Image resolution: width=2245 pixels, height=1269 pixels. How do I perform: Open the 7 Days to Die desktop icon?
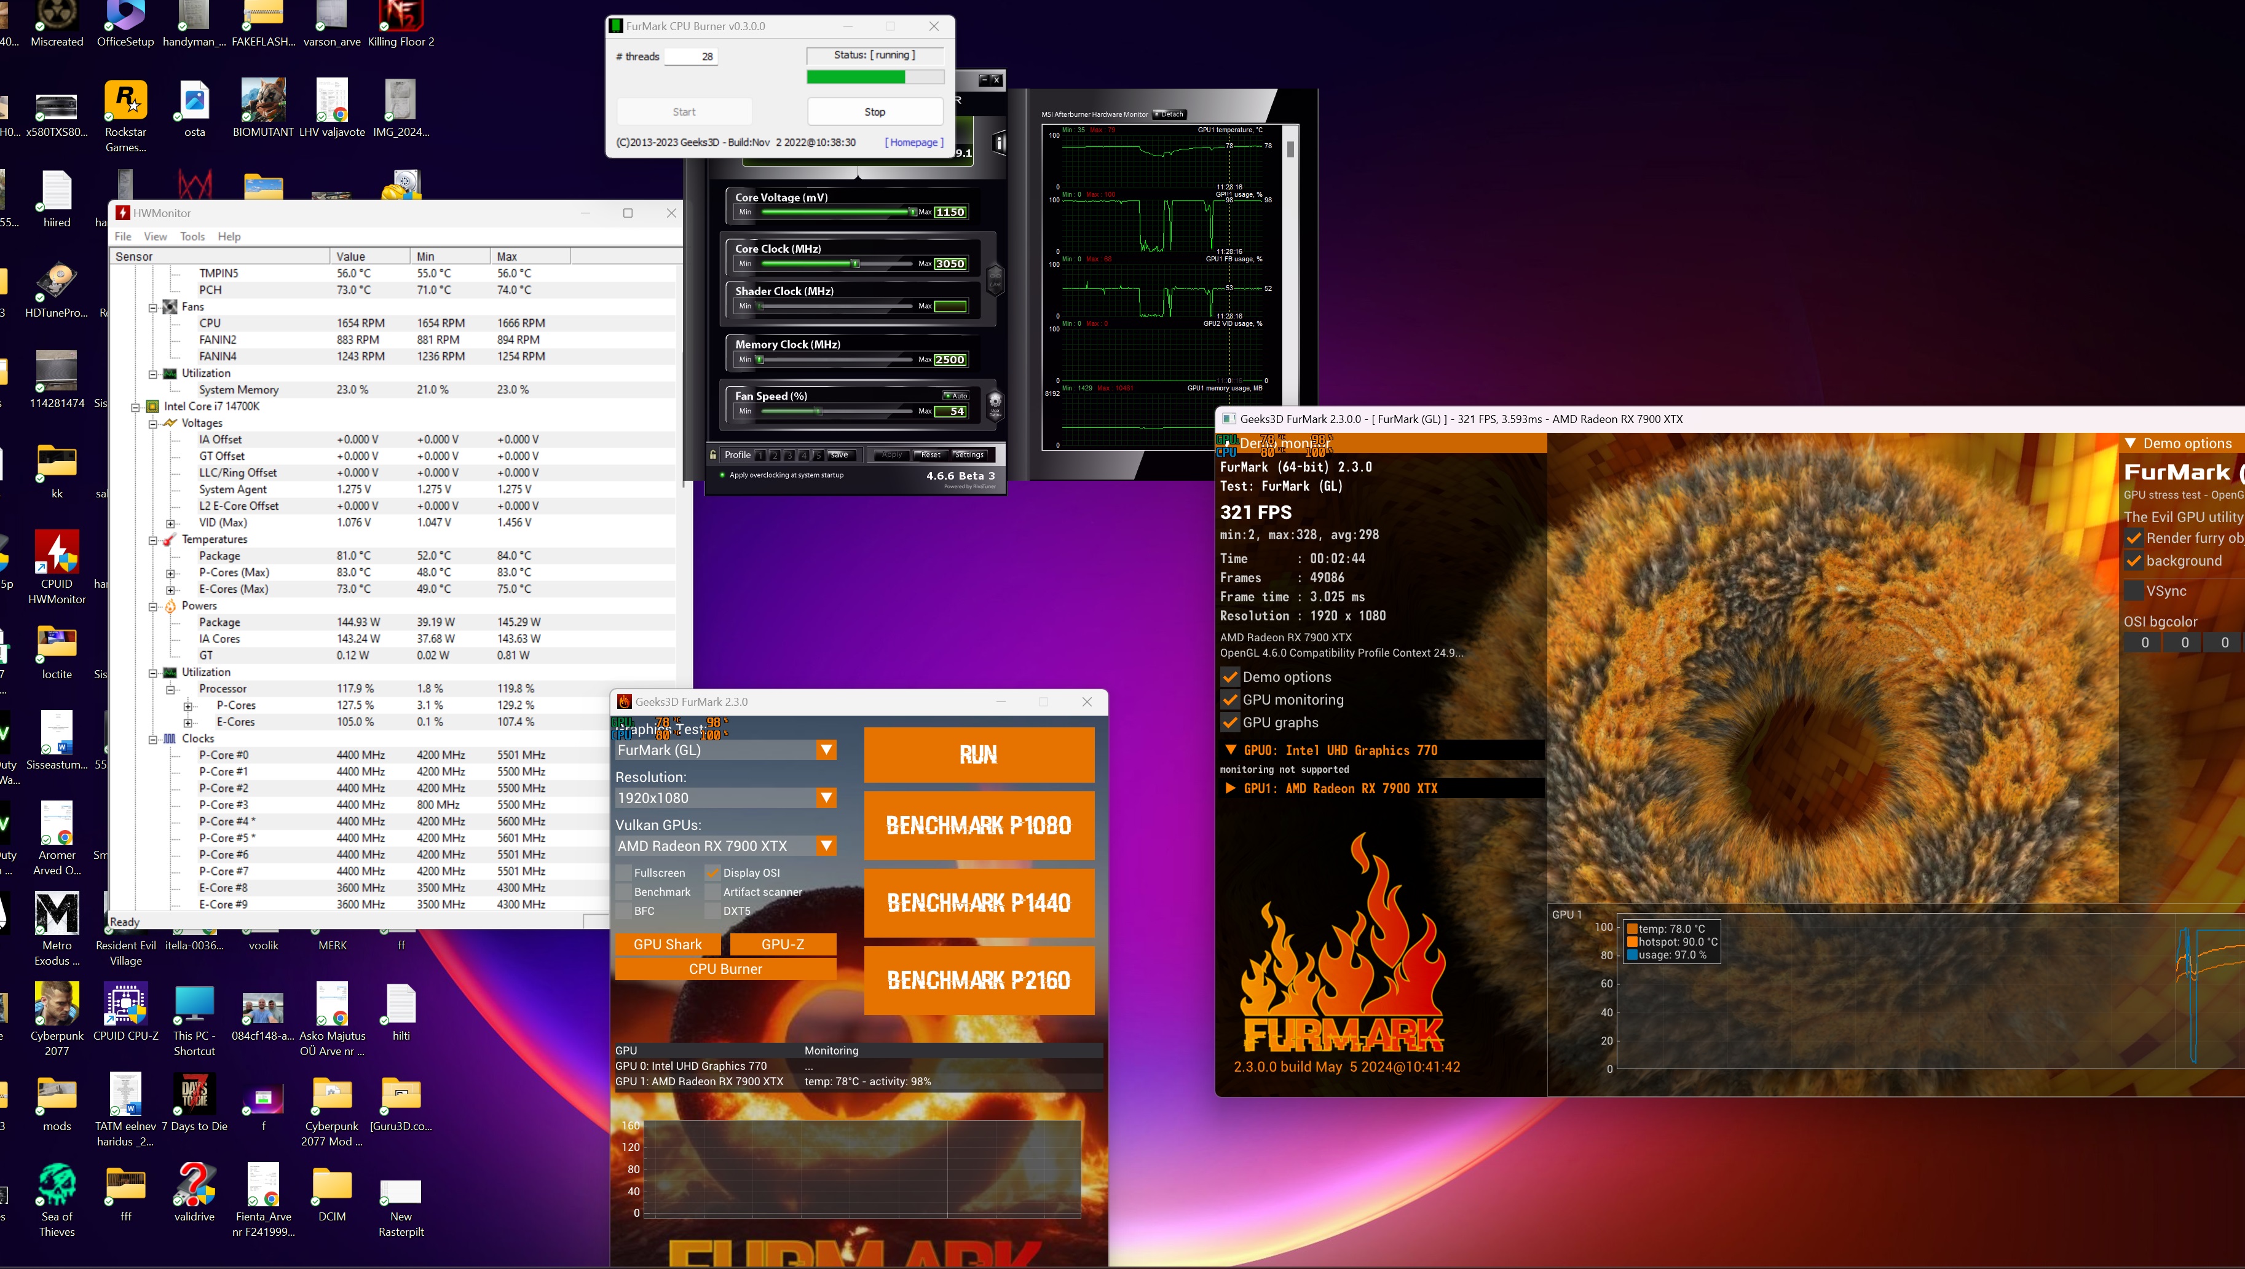(194, 1102)
